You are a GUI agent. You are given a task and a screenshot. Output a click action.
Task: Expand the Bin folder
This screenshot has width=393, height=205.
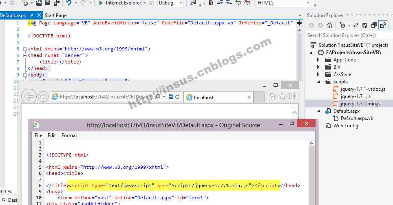point(318,67)
